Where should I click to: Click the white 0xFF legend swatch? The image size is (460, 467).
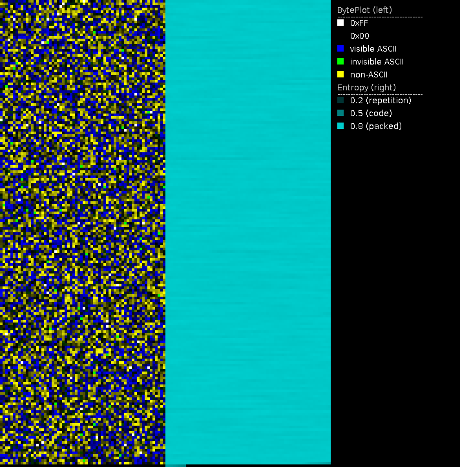click(x=340, y=23)
